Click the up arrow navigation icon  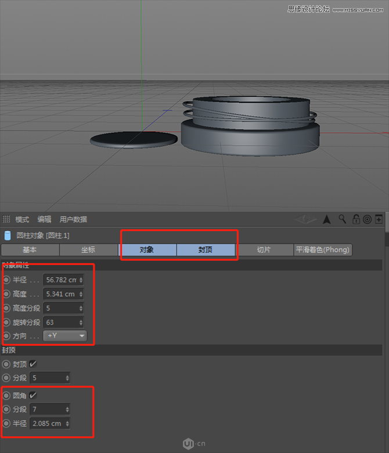327,219
